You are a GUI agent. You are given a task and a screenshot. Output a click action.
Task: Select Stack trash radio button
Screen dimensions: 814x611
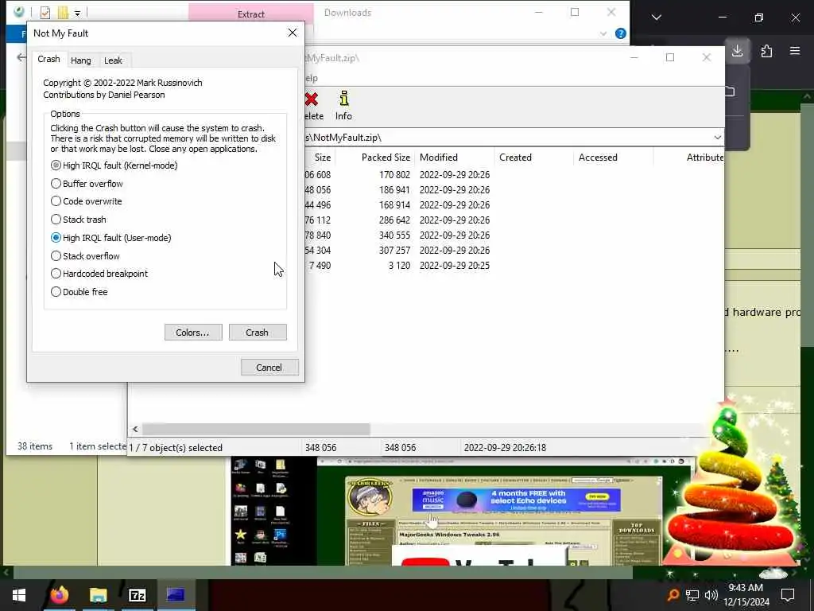point(79,220)
